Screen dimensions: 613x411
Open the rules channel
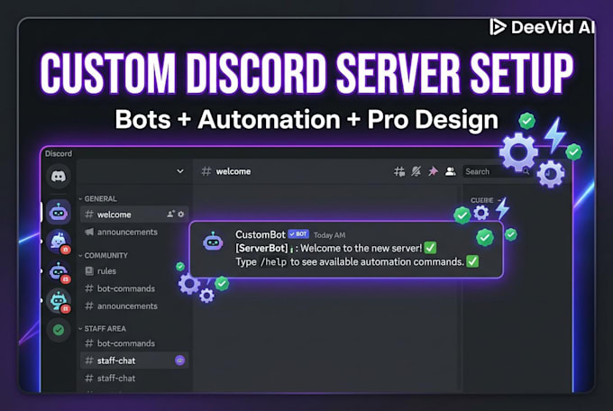[101, 270]
